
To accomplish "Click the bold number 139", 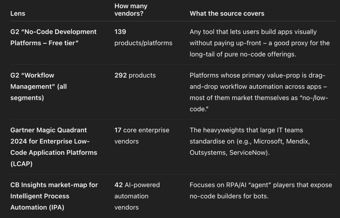I will pos(120,32).
